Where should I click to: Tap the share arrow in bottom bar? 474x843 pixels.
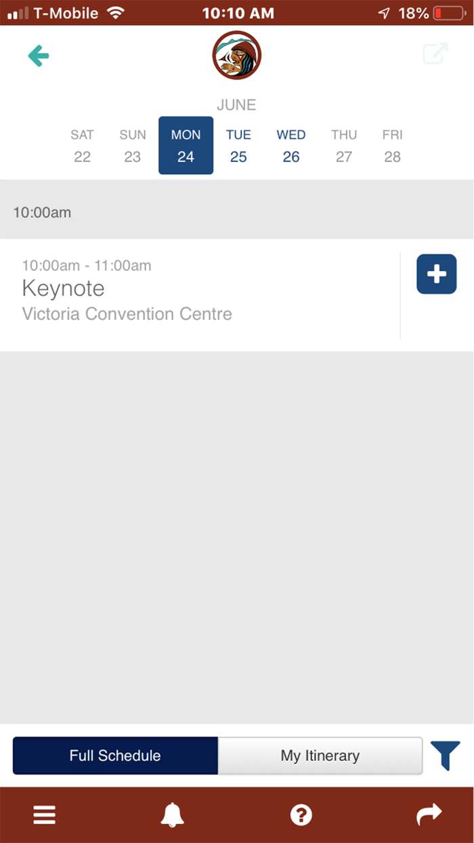pos(429,815)
